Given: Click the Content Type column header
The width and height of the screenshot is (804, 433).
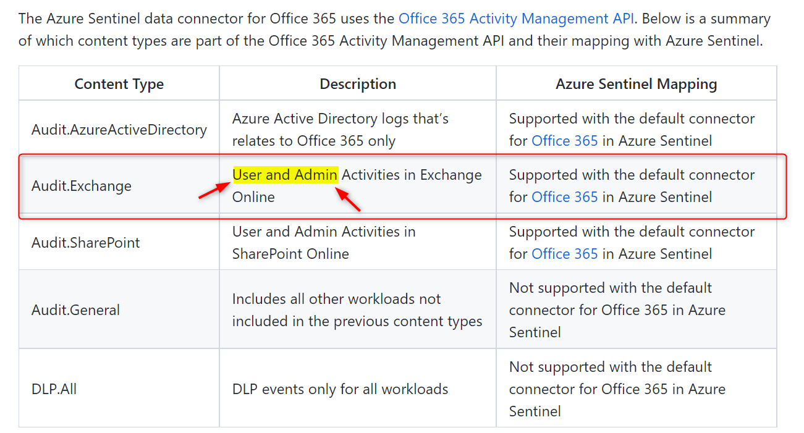Looking at the screenshot, I should click(x=119, y=83).
